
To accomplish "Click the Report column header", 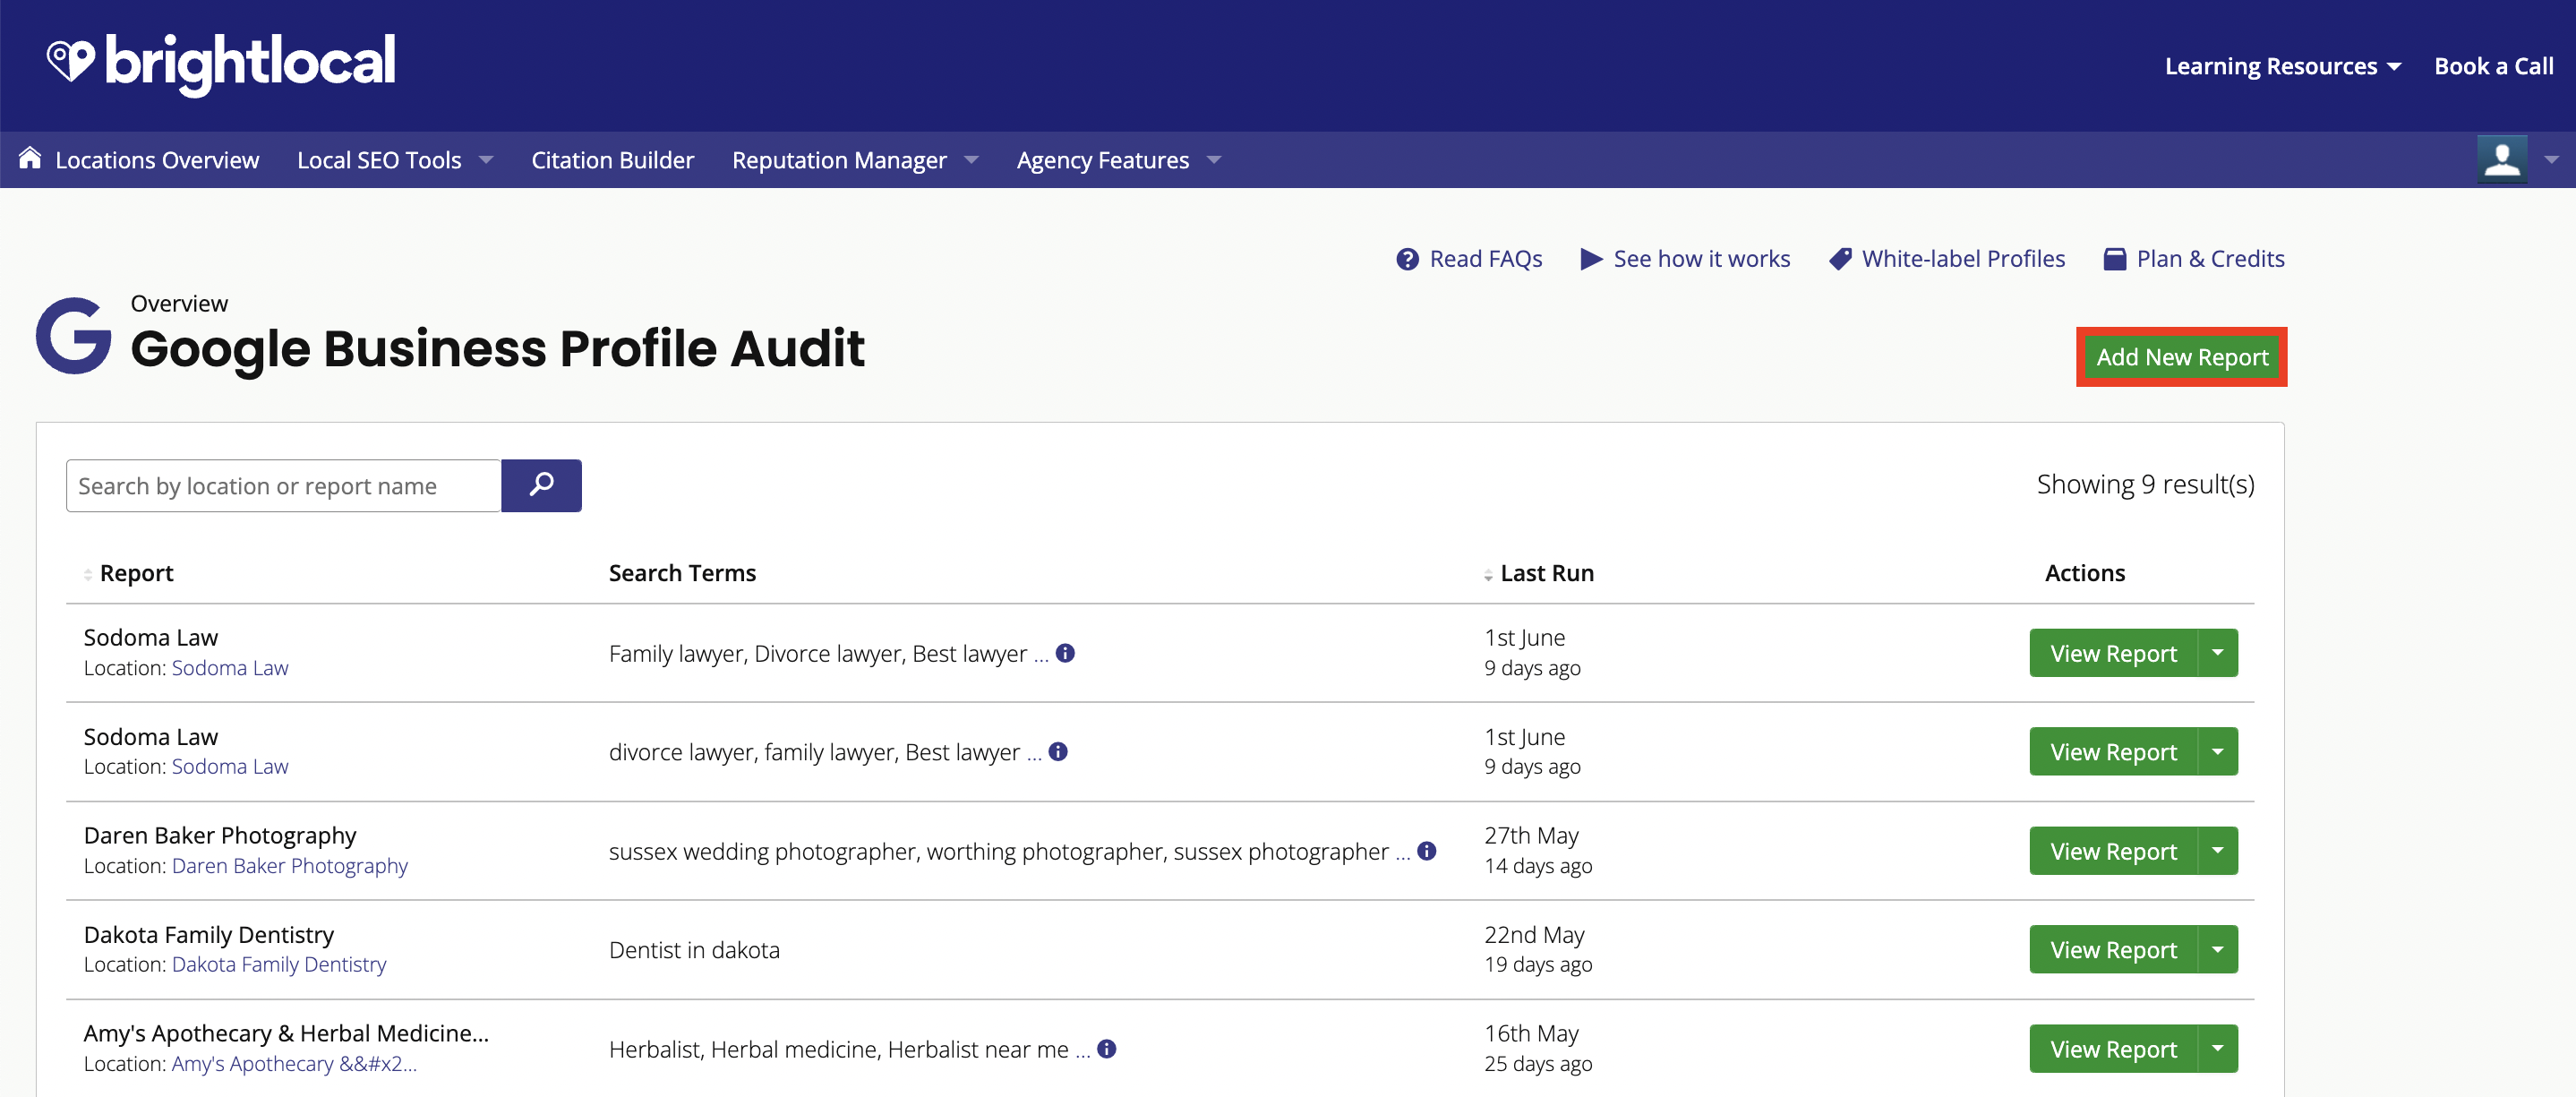I will (x=136, y=573).
